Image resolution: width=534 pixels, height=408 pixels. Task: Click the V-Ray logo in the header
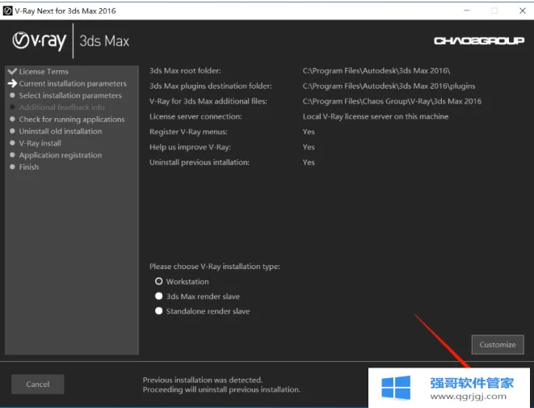pos(39,41)
